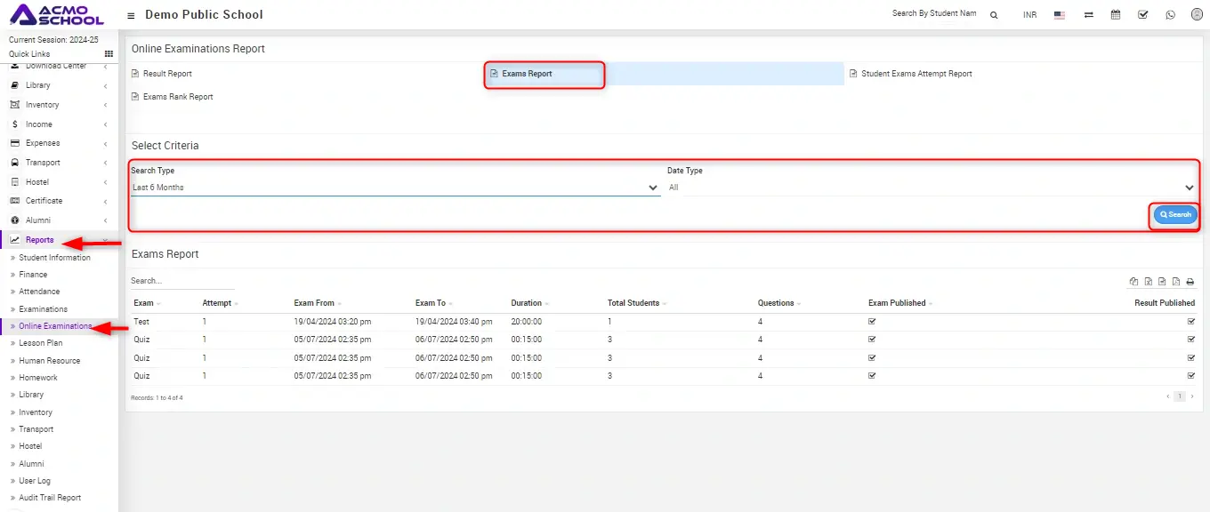Image resolution: width=1210 pixels, height=512 pixels.
Task: Open the Search Type dropdown
Action: [395, 188]
